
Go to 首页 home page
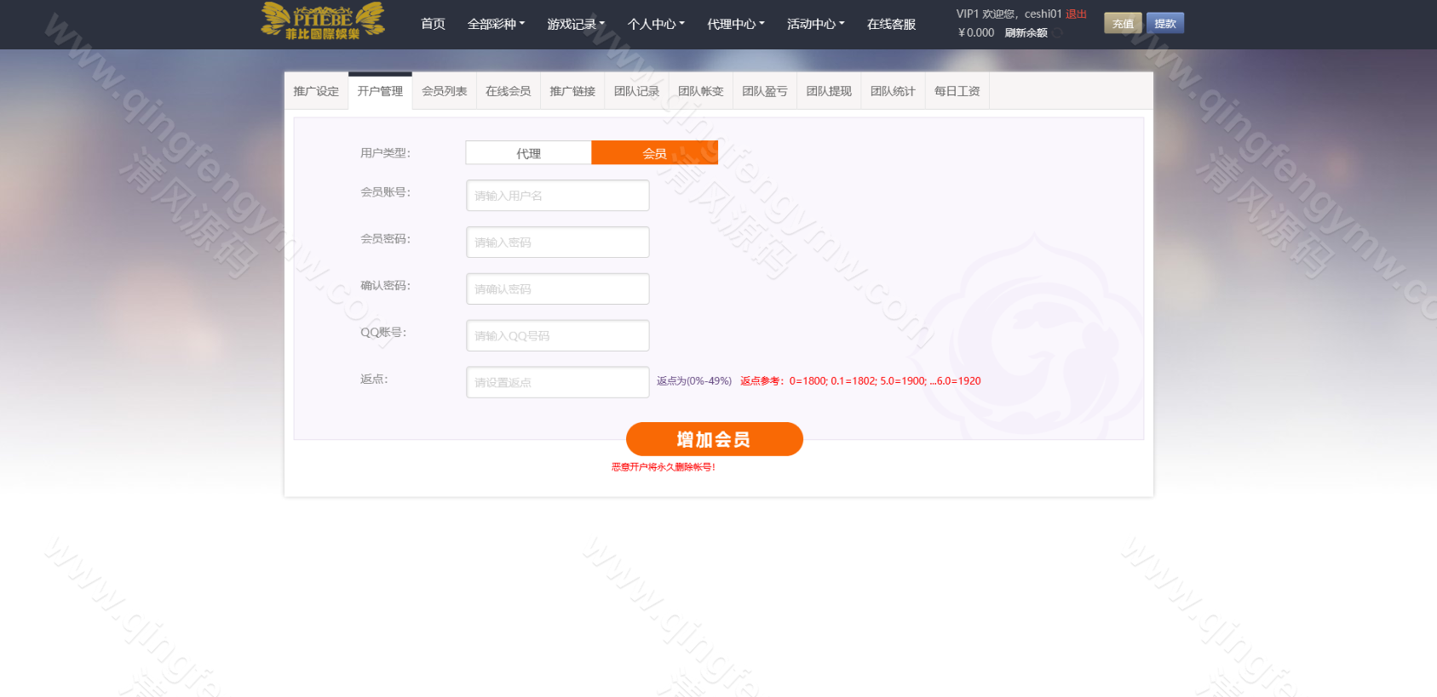(x=433, y=24)
